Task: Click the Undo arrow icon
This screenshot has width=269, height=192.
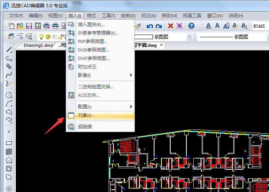Action: (x=150, y=26)
